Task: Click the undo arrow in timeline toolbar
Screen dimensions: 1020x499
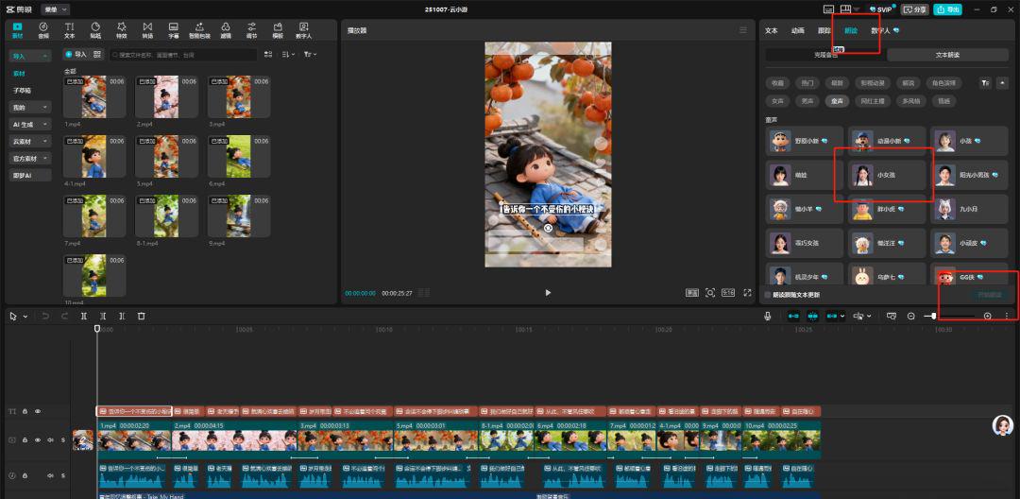Action: click(x=45, y=317)
